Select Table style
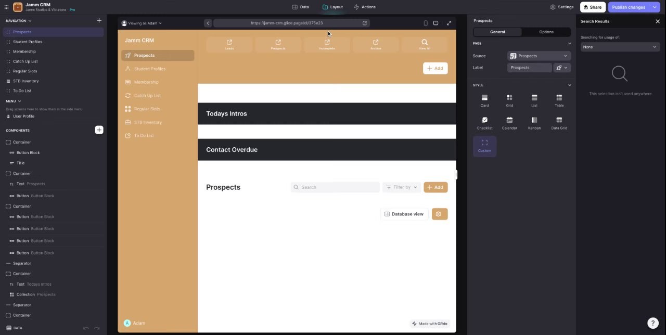This screenshot has width=666, height=335. coord(559,101)
